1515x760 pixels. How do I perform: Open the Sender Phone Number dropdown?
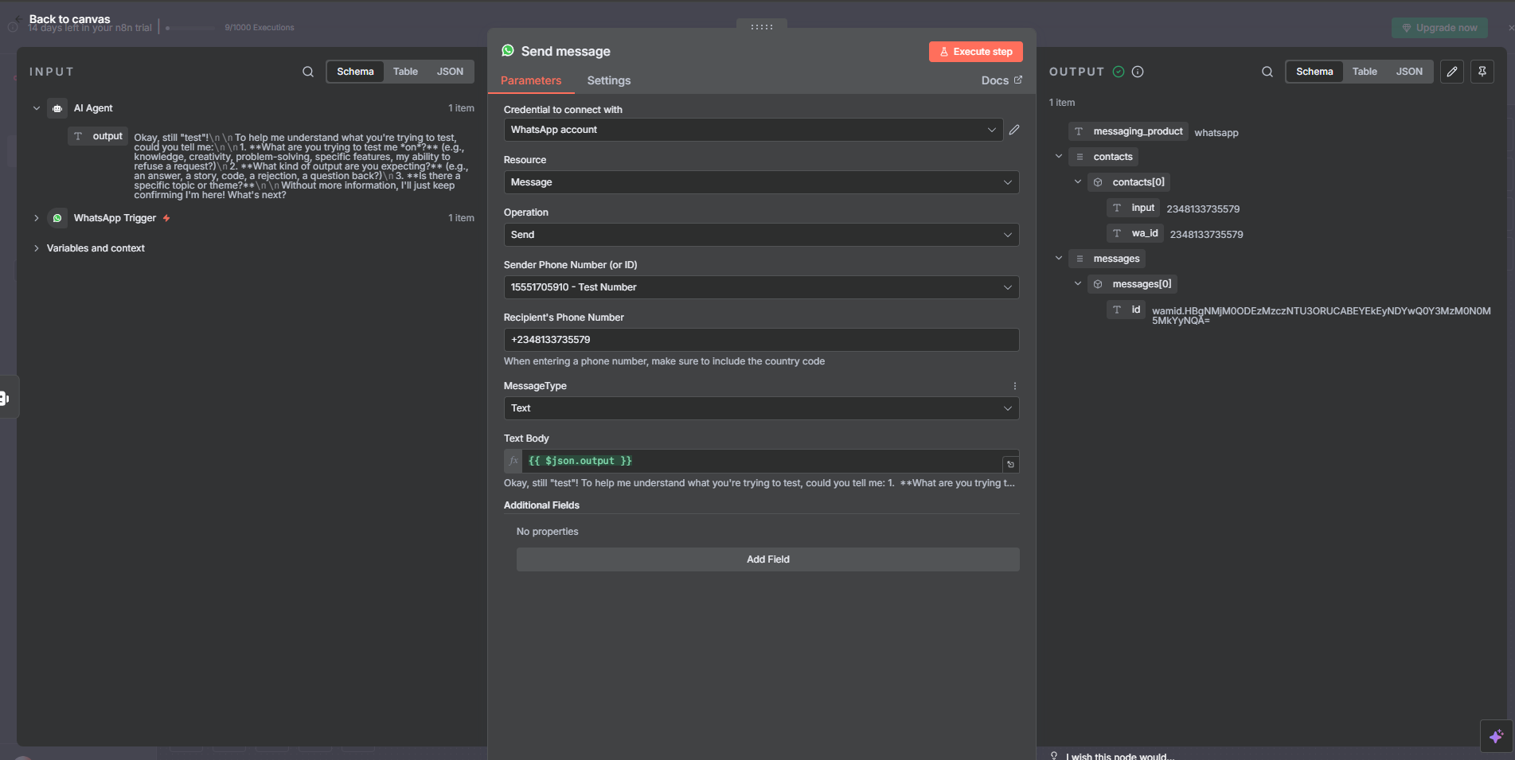click(760, 287)
